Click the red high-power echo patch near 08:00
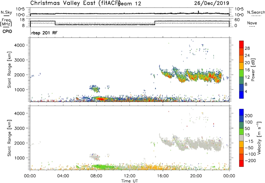Image resolution: width=265 pixels, height=183 pixels. pos(101,99)
